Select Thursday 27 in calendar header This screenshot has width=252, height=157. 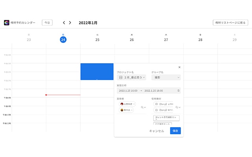point(166,40)
